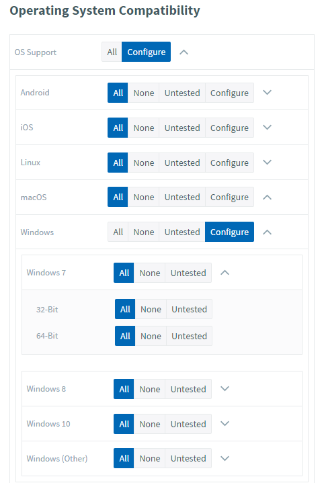Set Windows 7 64-Bit to Untested
The width and height of the screenshot is (322, 483).
pyautogui.click(x=189, y=336)
